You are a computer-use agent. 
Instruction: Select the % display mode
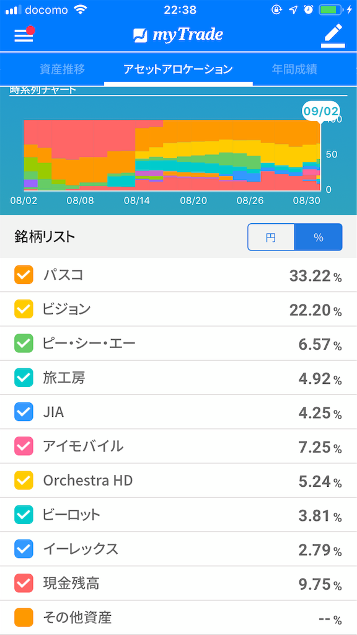pyautogui.click(x=319, y=237)
